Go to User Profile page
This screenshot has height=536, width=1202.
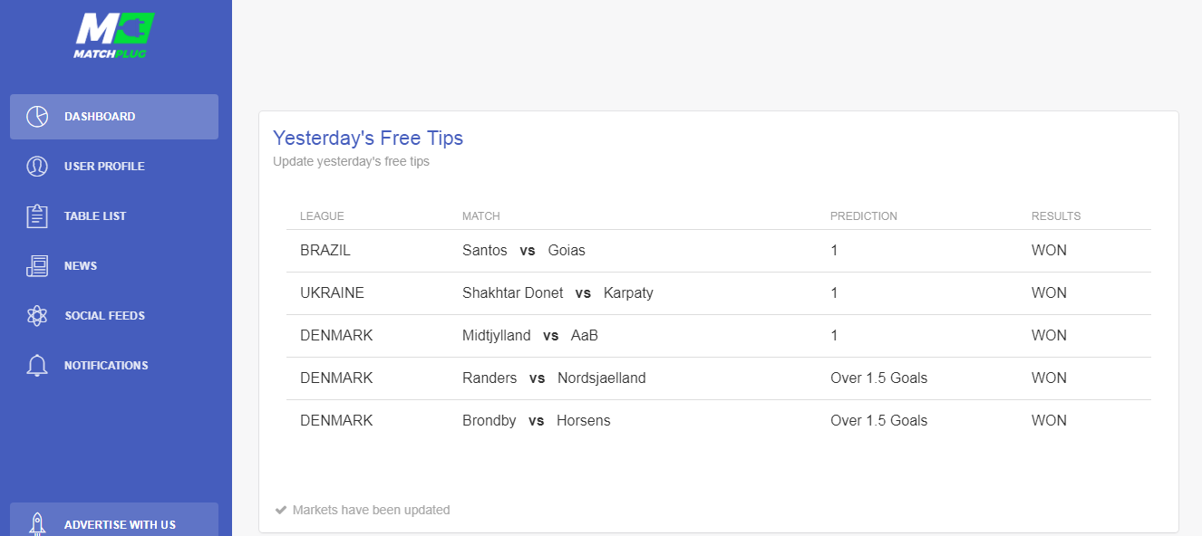coord(114,167)
